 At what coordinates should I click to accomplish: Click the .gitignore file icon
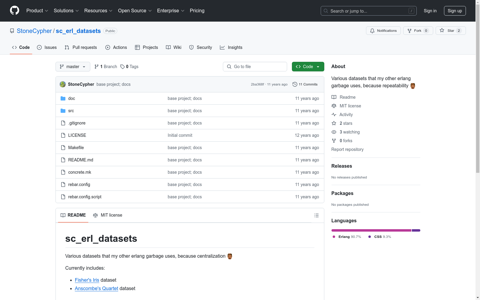click(x=63, y=123)
